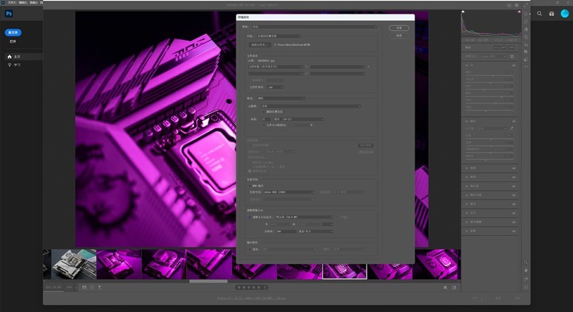Click the browse profiles grid icon
The height and width of the screenshot is (312, 573).
512,57
